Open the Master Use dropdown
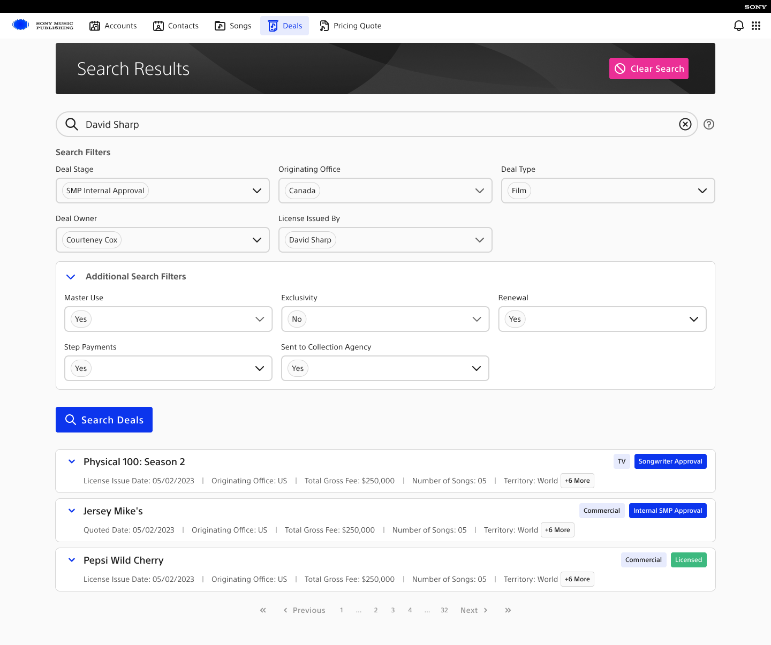The width and height of the screenshot is (771, 645). click(168, 319)
